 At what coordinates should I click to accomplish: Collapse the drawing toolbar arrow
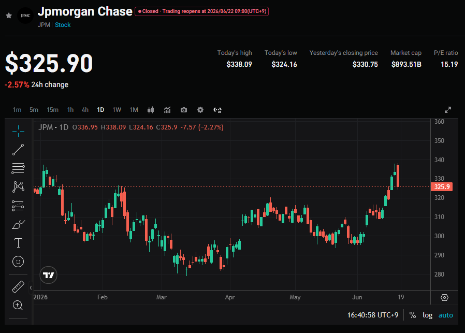[x=31, y=287]
